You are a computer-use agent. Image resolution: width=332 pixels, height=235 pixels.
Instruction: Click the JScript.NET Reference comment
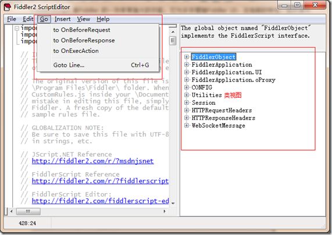pos(66,154)
